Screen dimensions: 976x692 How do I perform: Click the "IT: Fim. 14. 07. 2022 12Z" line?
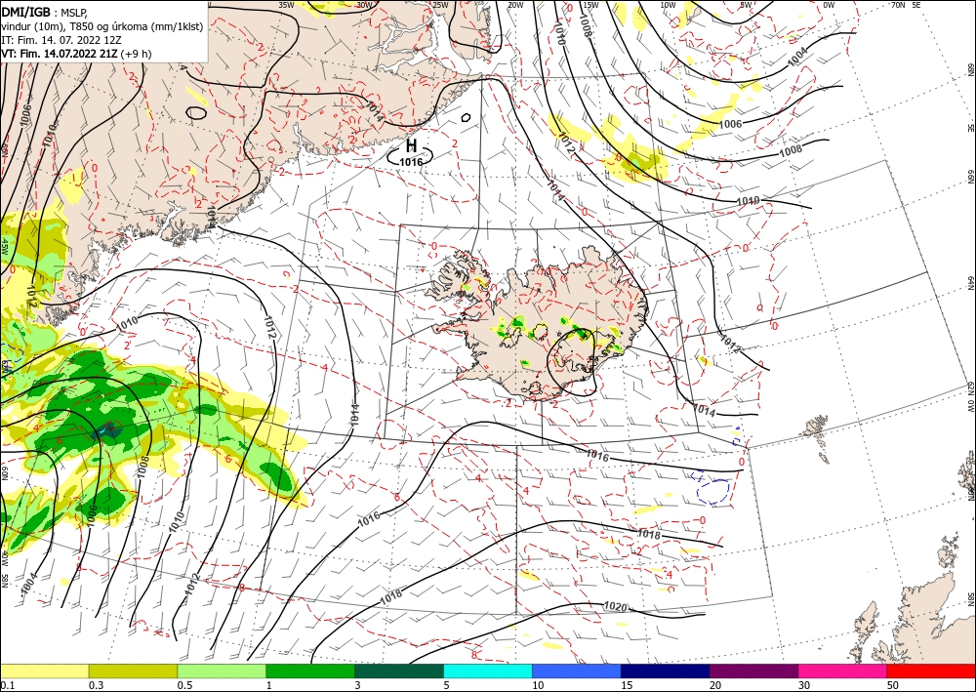click(61, 40)
